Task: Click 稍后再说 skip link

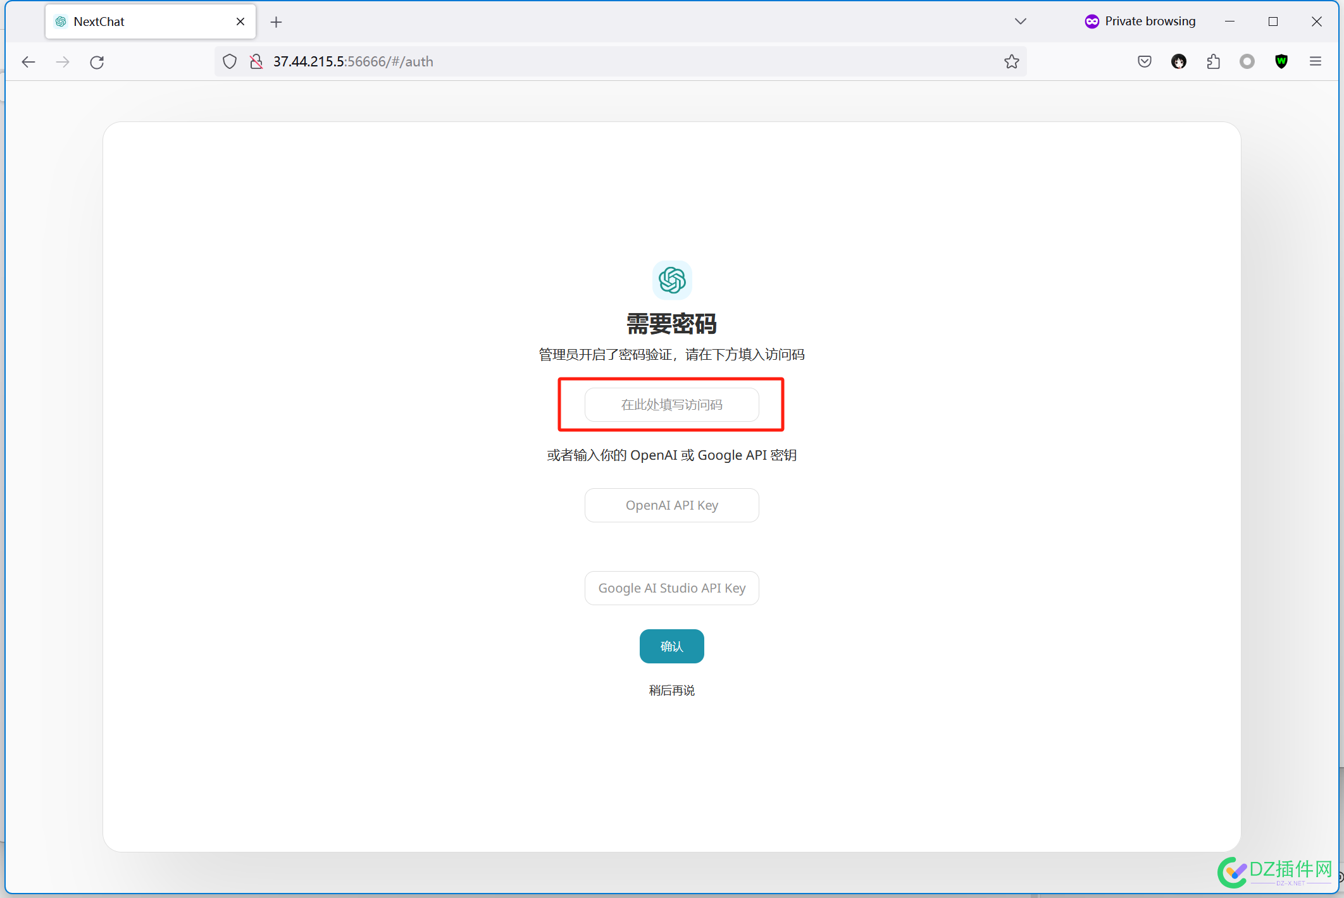Action: click(671, 689)
